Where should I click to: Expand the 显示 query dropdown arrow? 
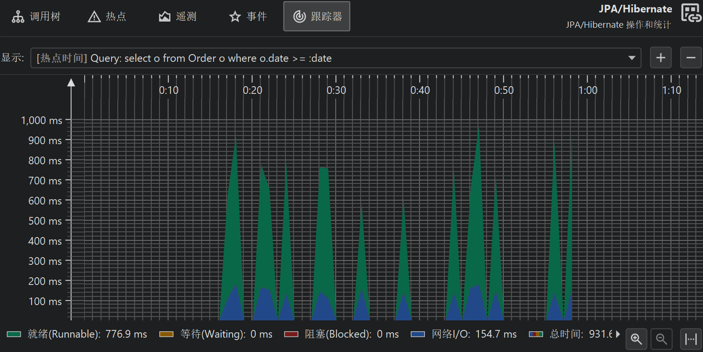pyautogui.click(x=631, y=58)
